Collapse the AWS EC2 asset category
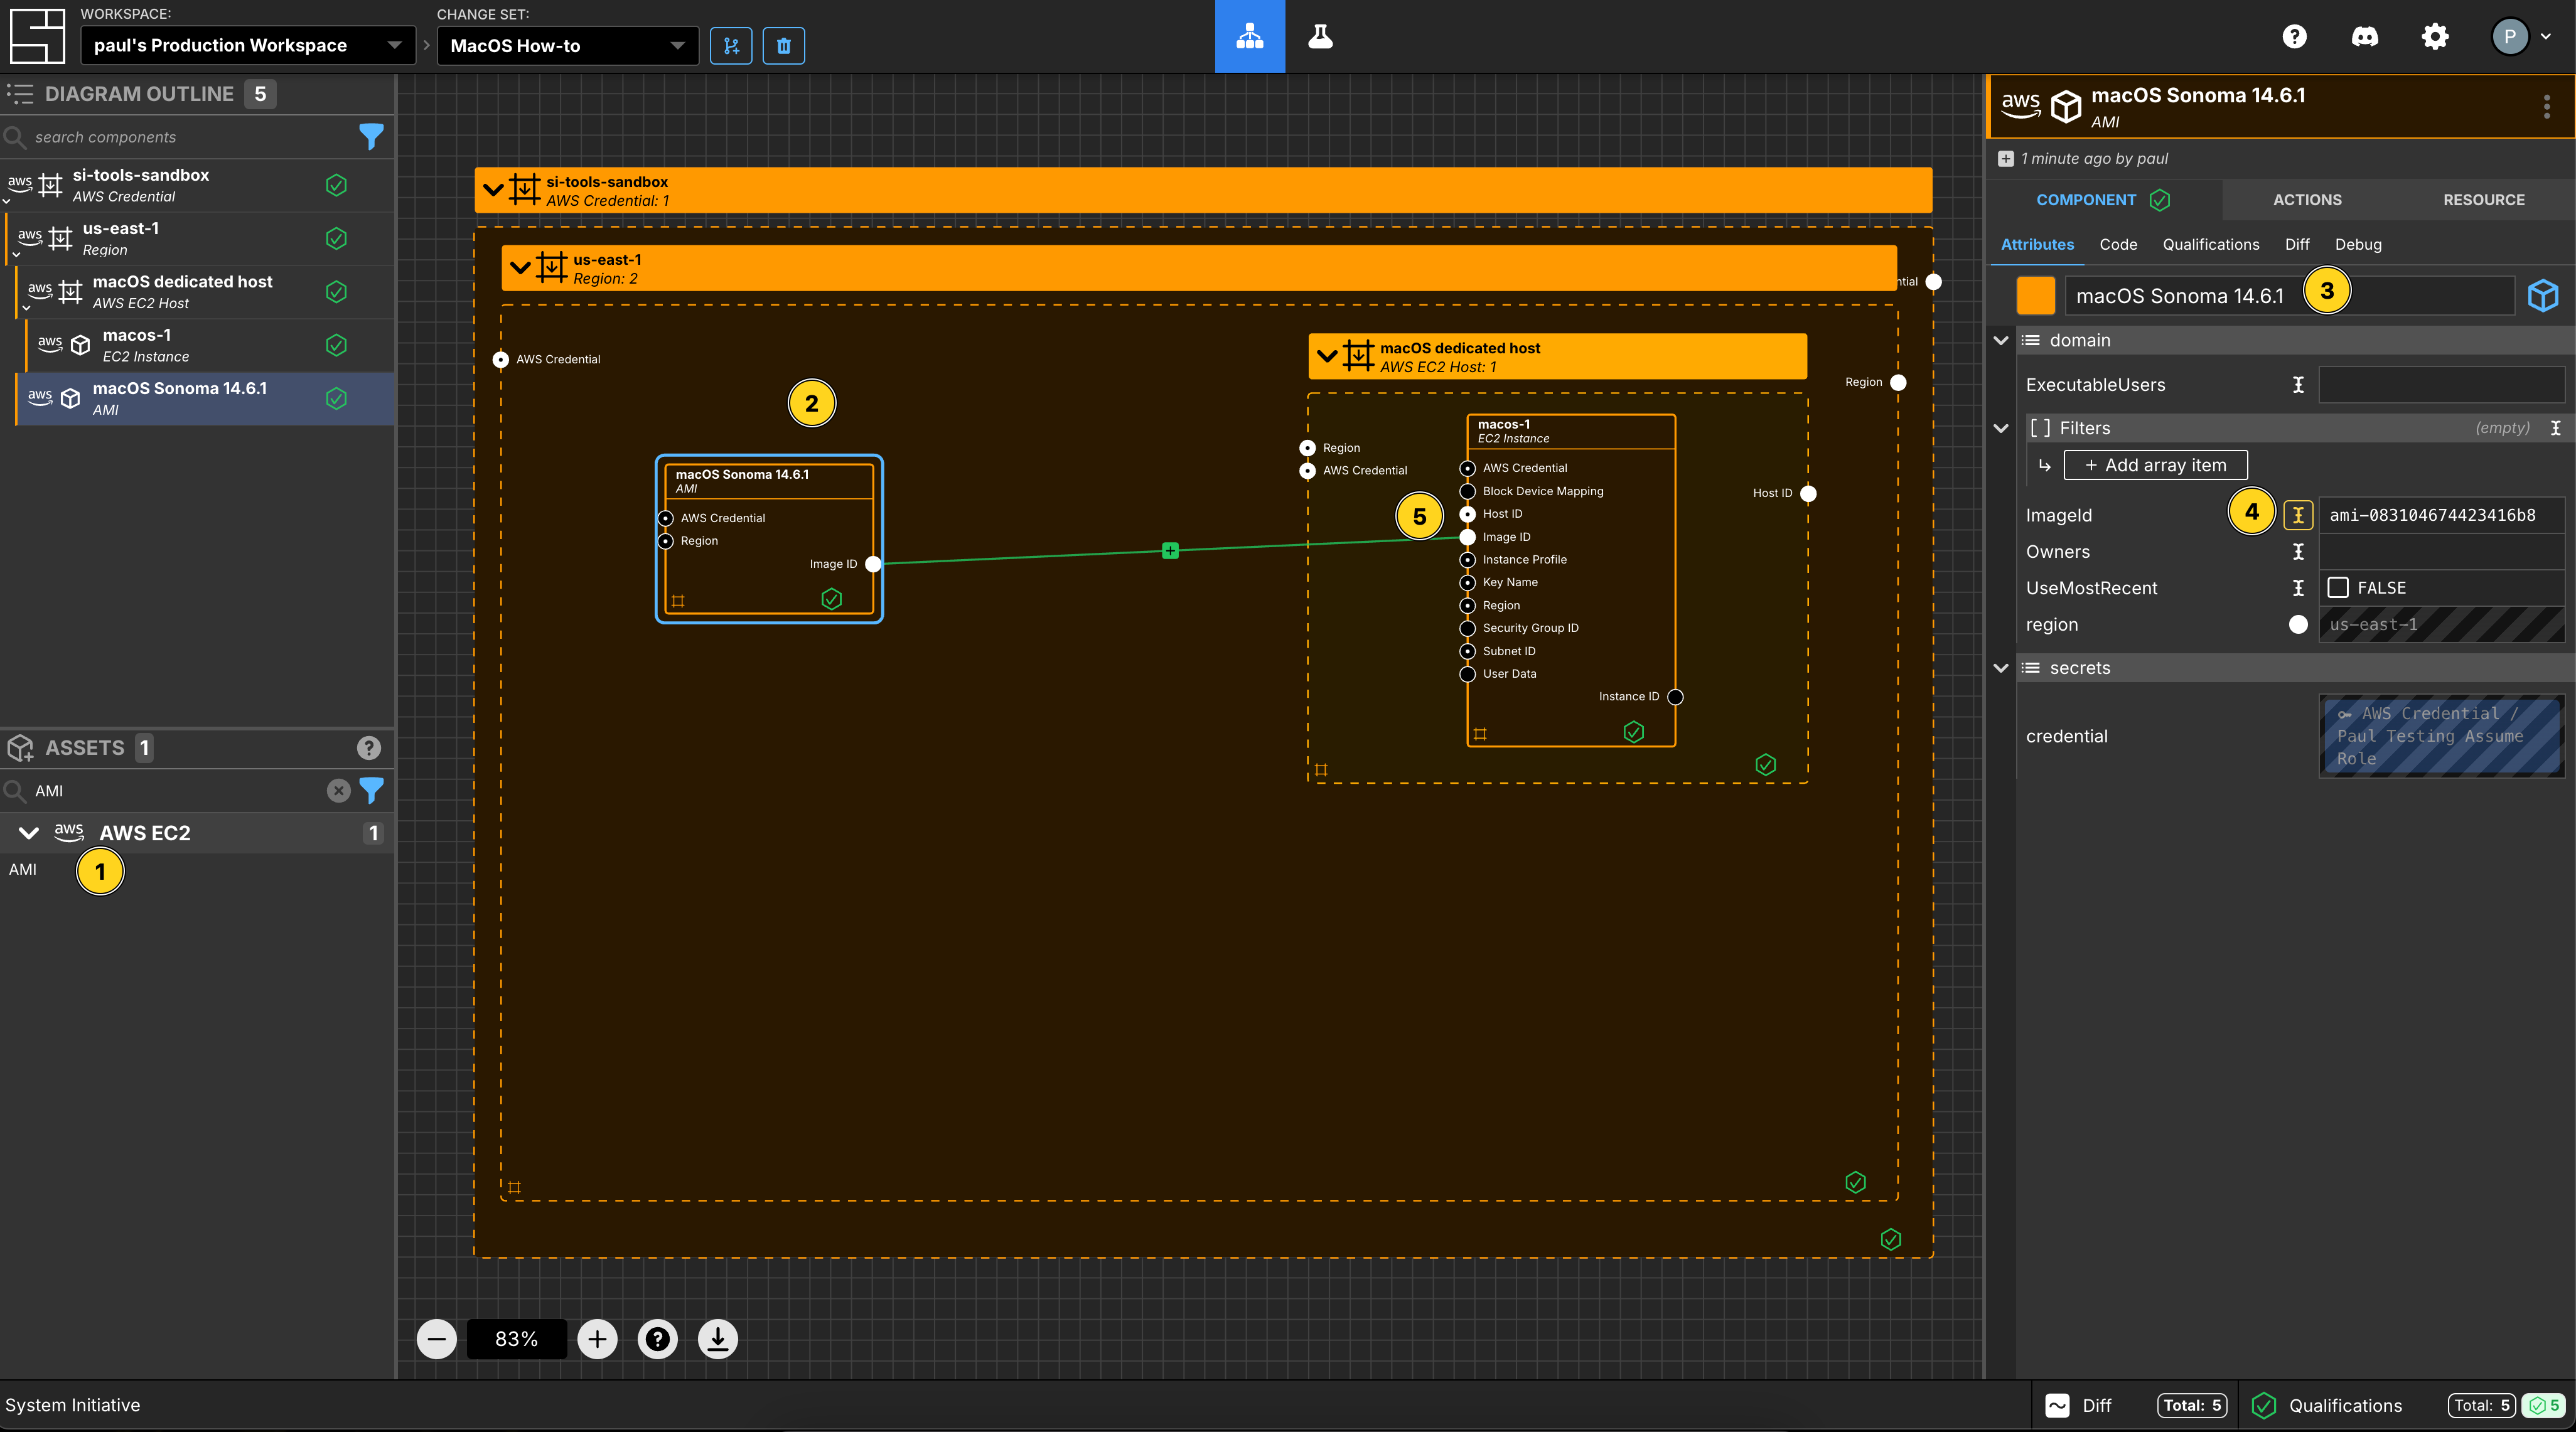Viewport: 2576px width, 1432px height. click(x=28, y=833)
